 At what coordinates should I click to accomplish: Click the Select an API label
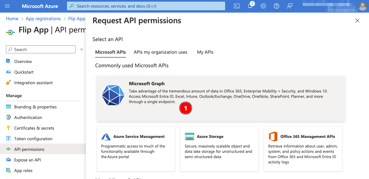pos(107,39)
